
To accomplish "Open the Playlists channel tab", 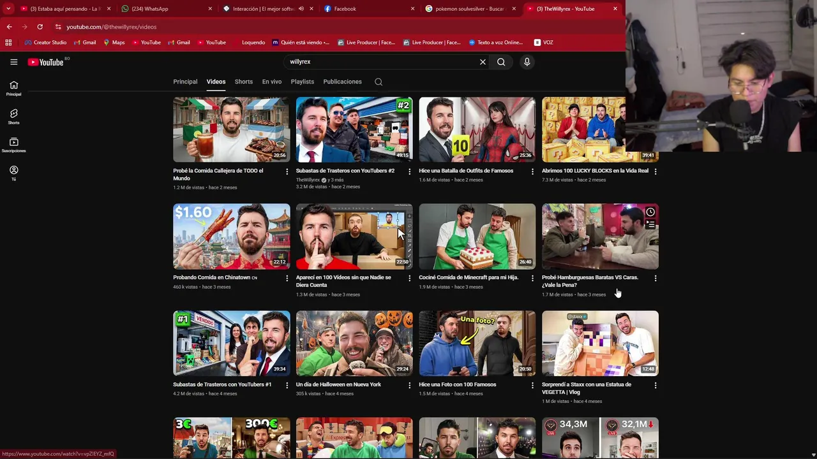I will click(303, 82).
